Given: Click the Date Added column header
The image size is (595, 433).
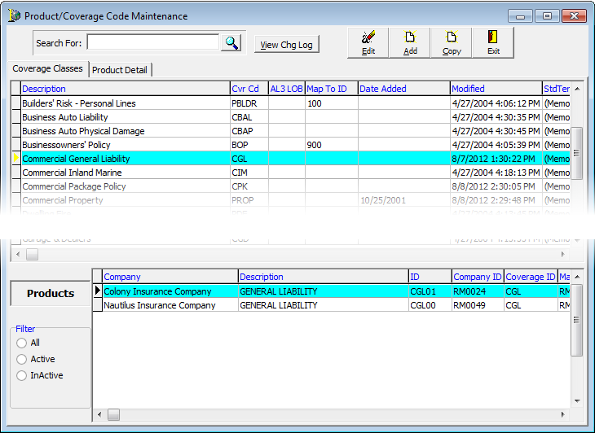Looking at the screenshot, I should (403, 89).
